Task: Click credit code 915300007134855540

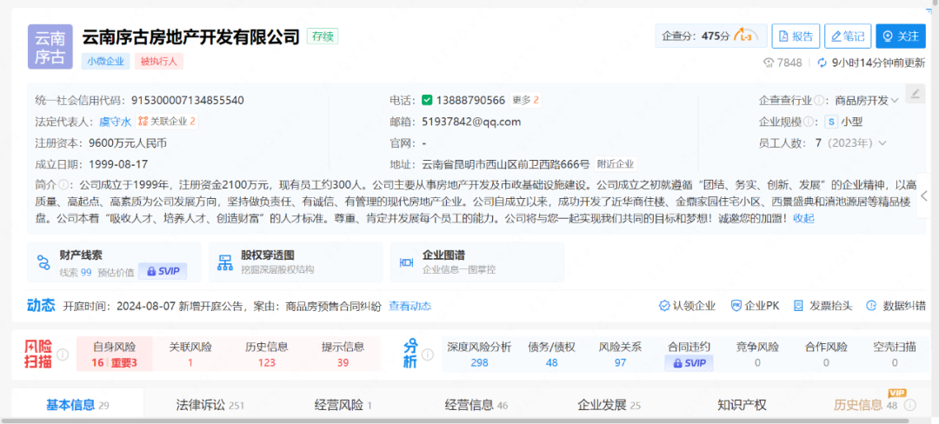Action: (x=187, y=100)
